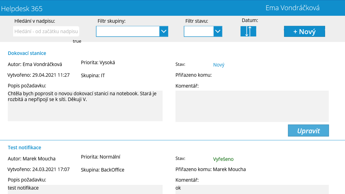Toggle the Datum sort order icon
345x194 pixels.
coord(248,31)
